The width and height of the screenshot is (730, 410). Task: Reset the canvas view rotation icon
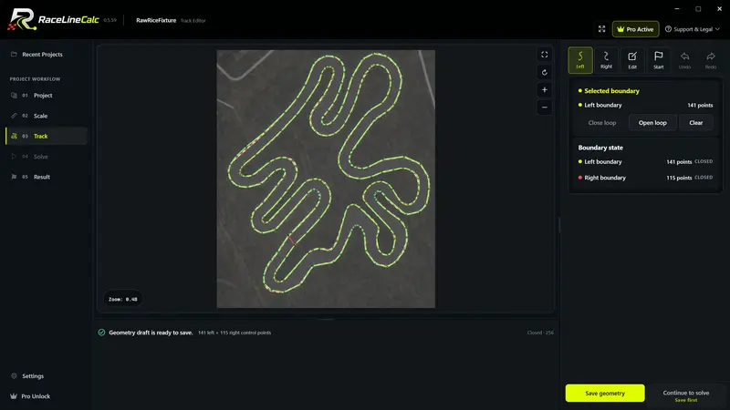tap(544, 72)
